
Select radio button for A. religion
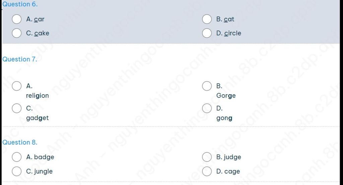[17, 86]
